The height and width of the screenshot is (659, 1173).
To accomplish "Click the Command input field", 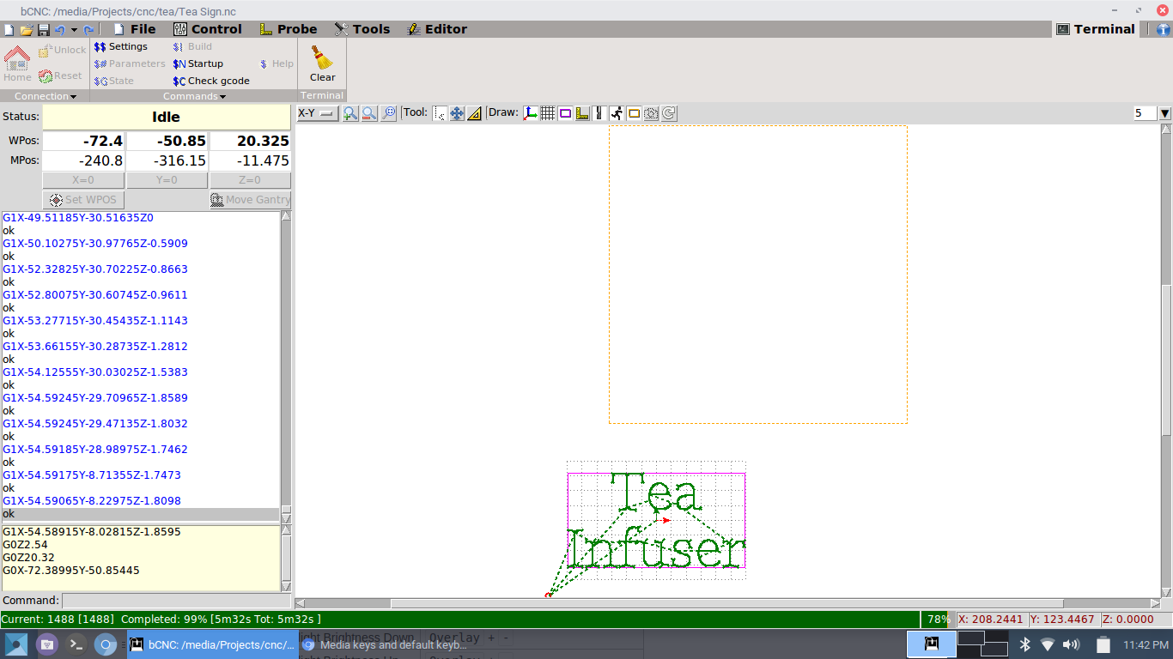I will click(176, 601).
